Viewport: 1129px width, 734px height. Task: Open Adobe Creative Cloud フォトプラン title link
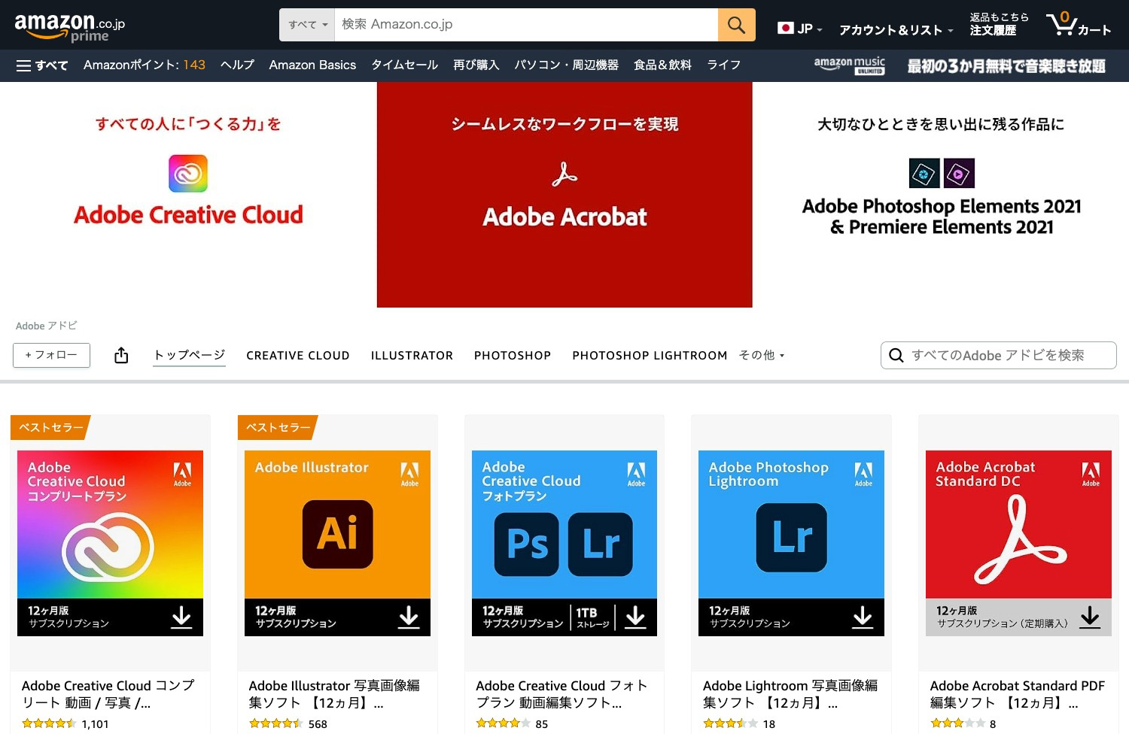[561, 694]
